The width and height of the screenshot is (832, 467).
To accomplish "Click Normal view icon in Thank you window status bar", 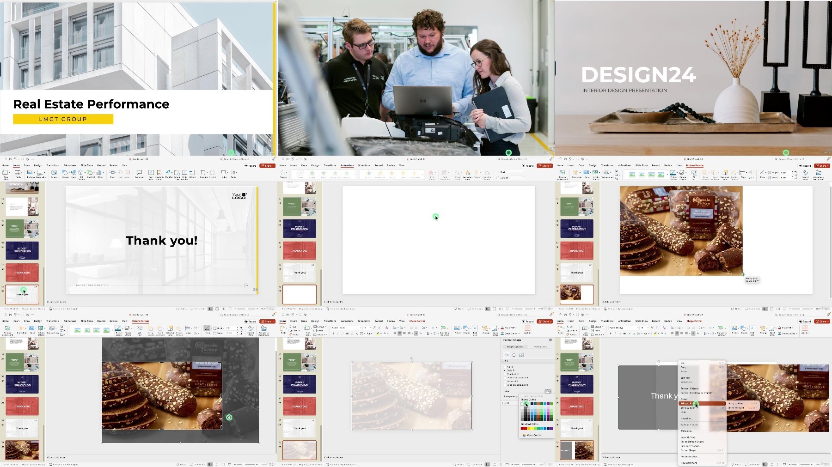I will [x=210, y=309].
